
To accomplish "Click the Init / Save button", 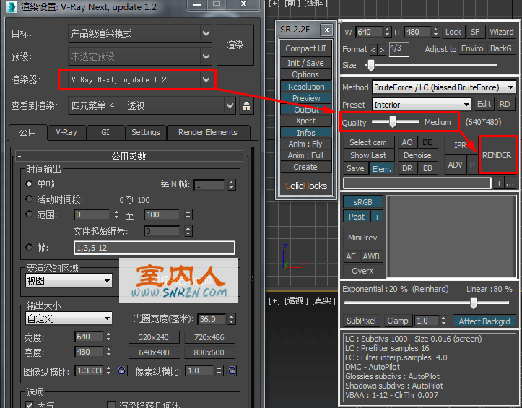I will tap(306, 63).
